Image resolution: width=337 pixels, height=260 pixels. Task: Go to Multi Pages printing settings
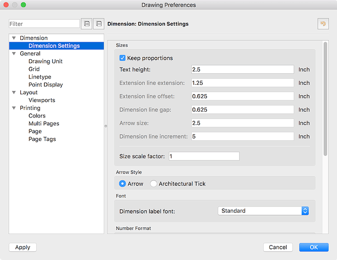[x=44, y=124]
